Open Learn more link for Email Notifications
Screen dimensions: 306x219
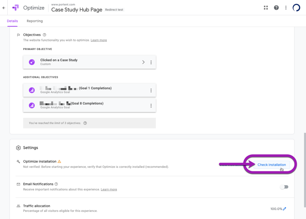(x=109, y=189)
